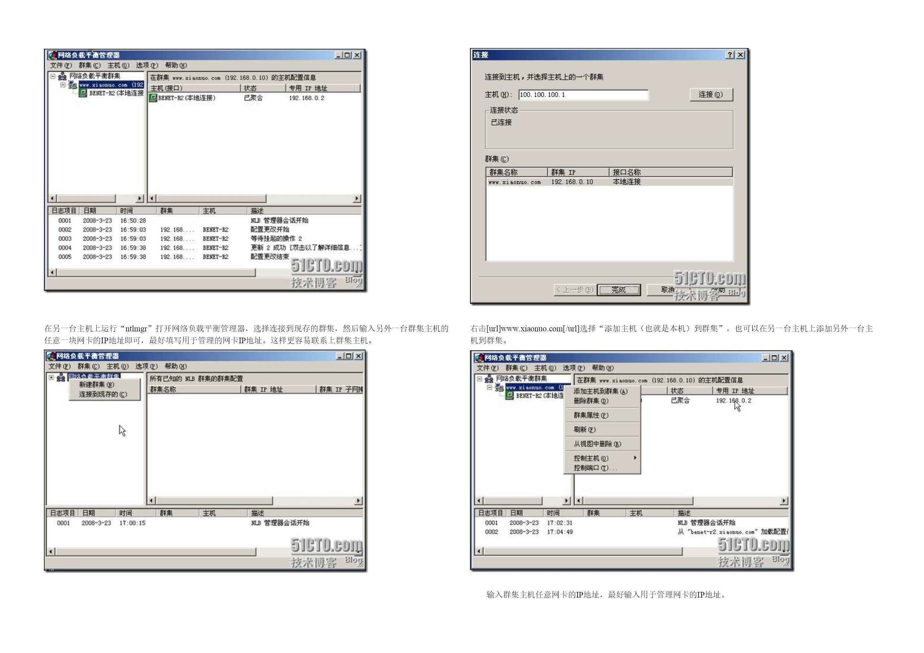Open 选项 menu in top-left NLB manager window
The width and height of the screenshot is (924, 653).
click(147, 65)
